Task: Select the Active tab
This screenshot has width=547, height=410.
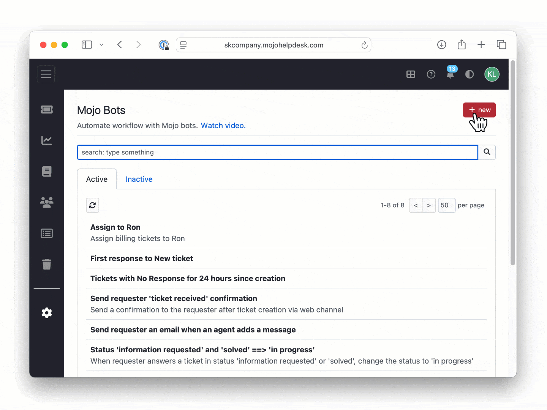Action: [96, 179]
